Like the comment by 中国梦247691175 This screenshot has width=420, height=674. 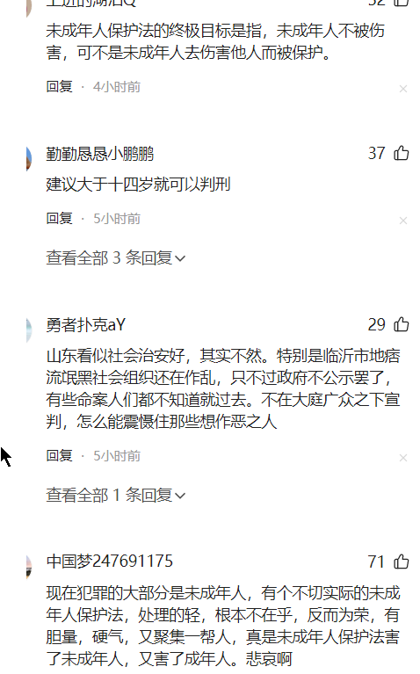[x=401, y=562]
